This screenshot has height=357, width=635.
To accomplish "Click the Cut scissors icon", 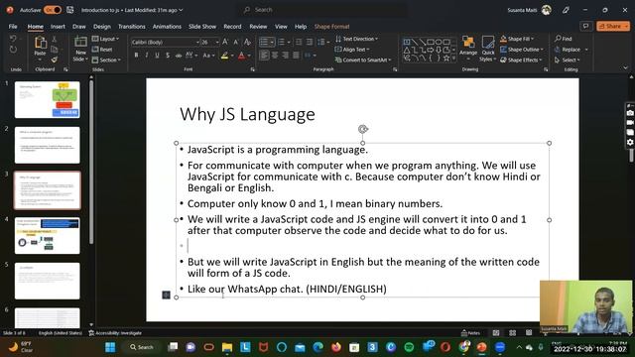I will (54, 39).
